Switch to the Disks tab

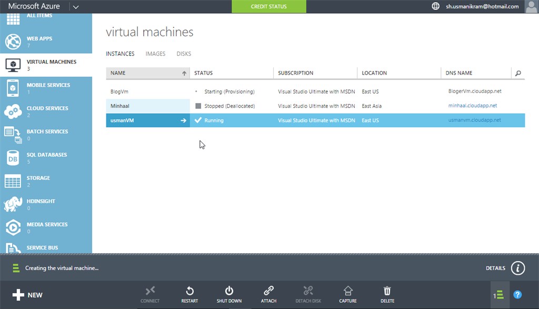[184, 54]
